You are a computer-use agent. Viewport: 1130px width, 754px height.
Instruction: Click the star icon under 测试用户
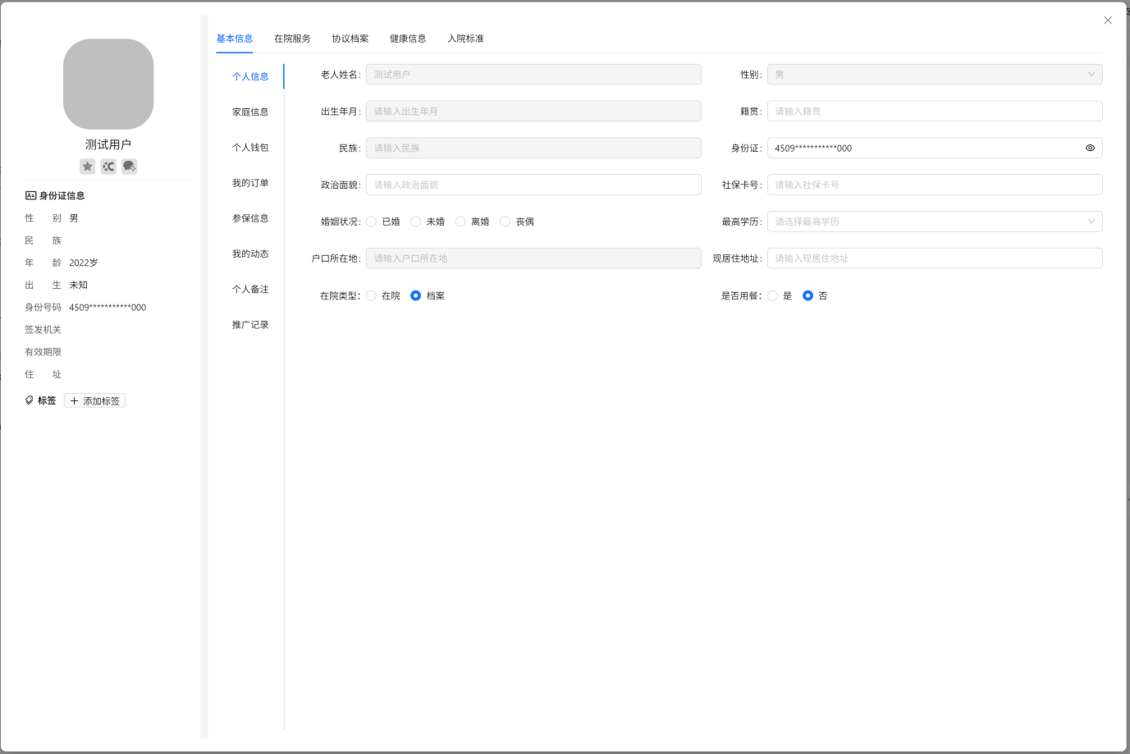87,167
